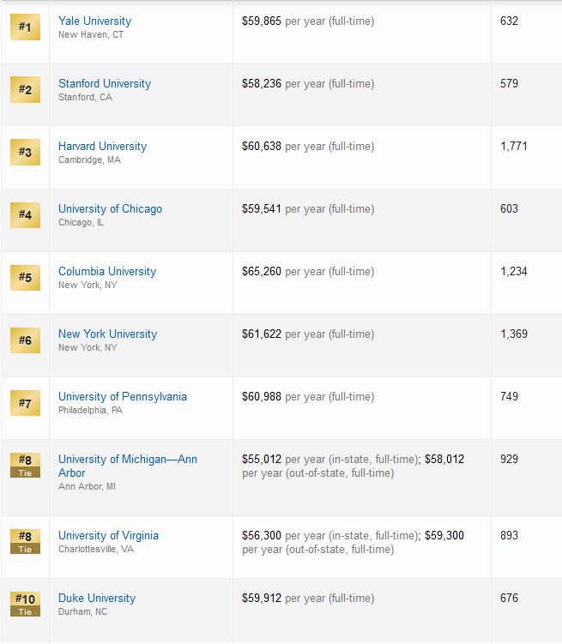Click the #7 rank badge beside Pennsylvania
Screen dimensions: 562x644
(x=25, y=403)
